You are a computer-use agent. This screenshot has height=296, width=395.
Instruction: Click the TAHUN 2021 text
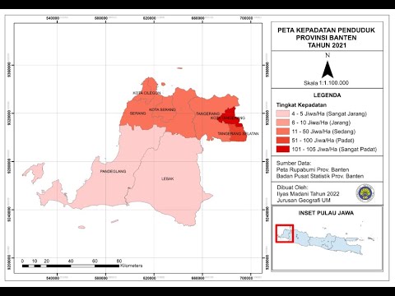pyautogui.click(x=327, y=45)
